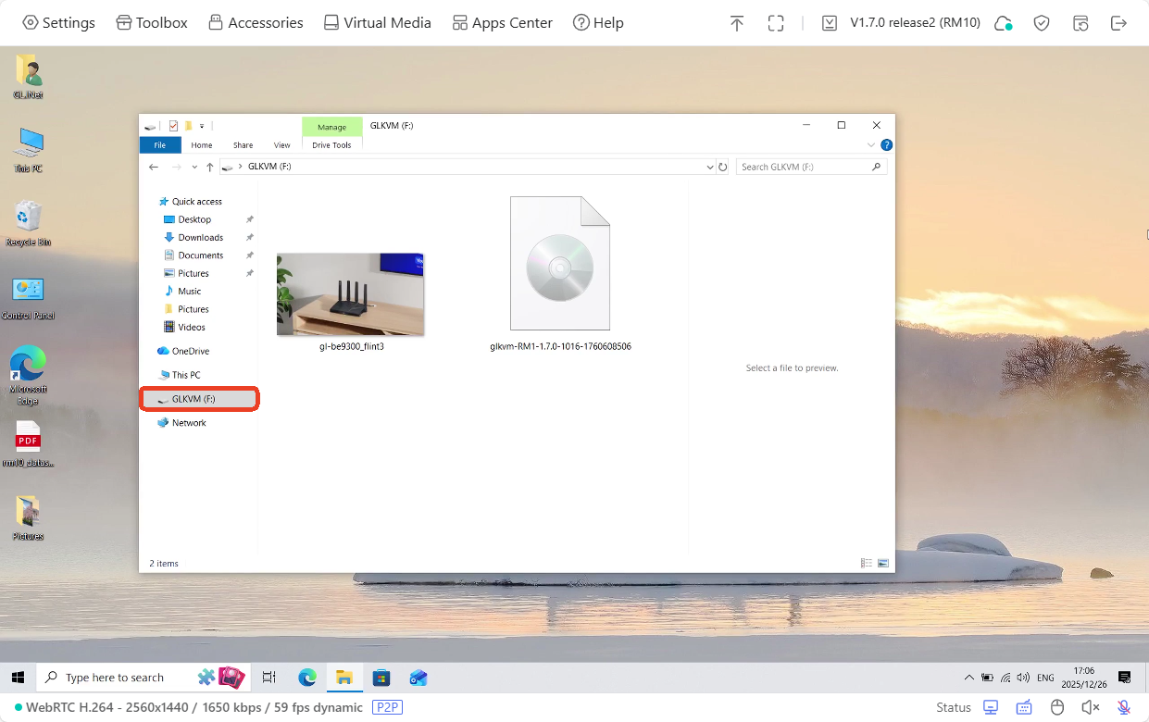Check security status via the shield icon
Viewport: 1149px width, 722px height.
[x=1041, y=22]
